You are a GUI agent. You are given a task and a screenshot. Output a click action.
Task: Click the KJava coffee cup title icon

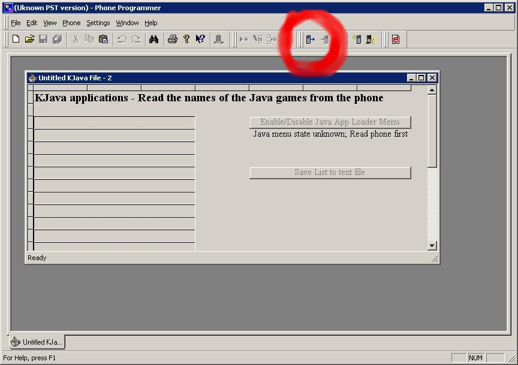[32, 78]
